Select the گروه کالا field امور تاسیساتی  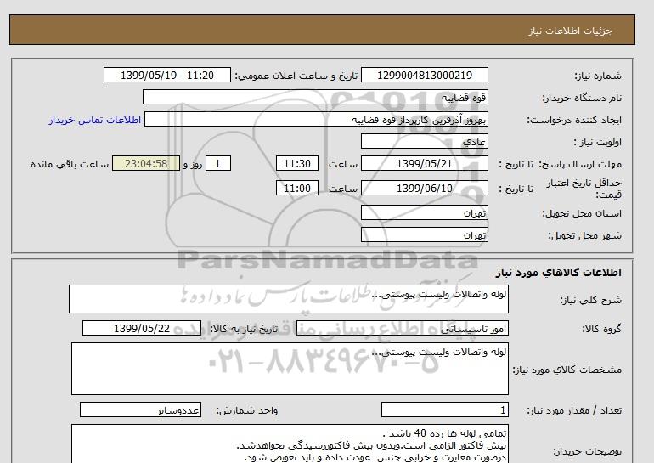(402, 328)
